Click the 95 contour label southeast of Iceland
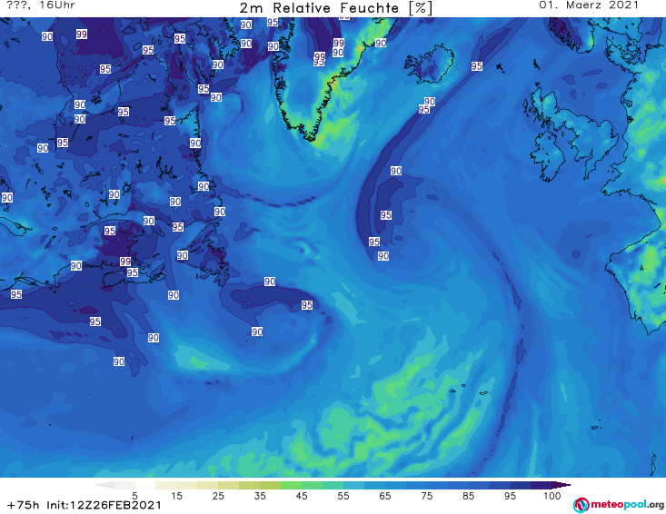 477,66
